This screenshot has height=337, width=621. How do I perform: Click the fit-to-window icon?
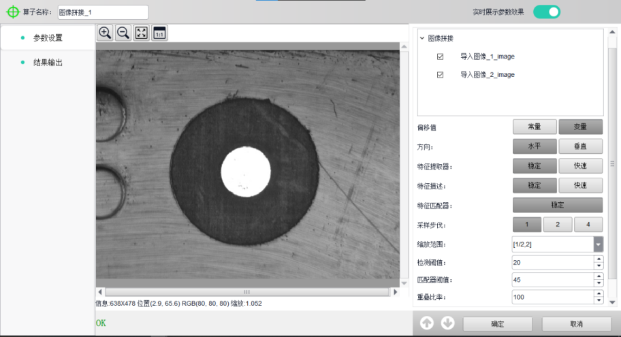tap(141, 33)
